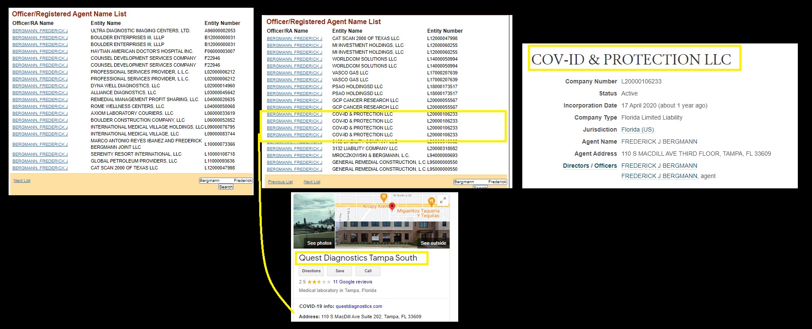
Task: Click the Directions button for Quest Diagnostics
Action: click(311, 271)
